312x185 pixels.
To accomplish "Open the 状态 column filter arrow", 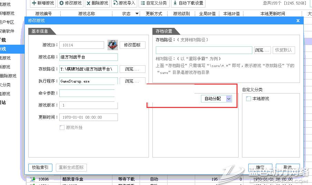I will pyautogui.click(x=137, y=14).
